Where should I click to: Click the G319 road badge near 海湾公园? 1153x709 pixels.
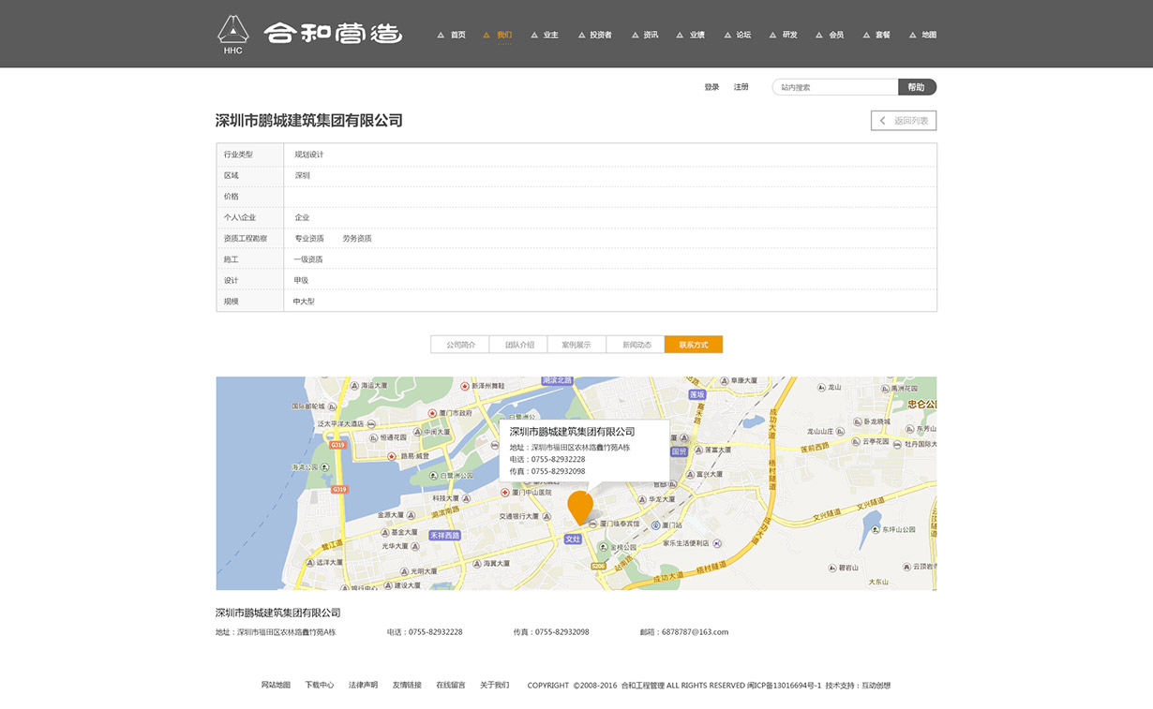tap(337, 445)
